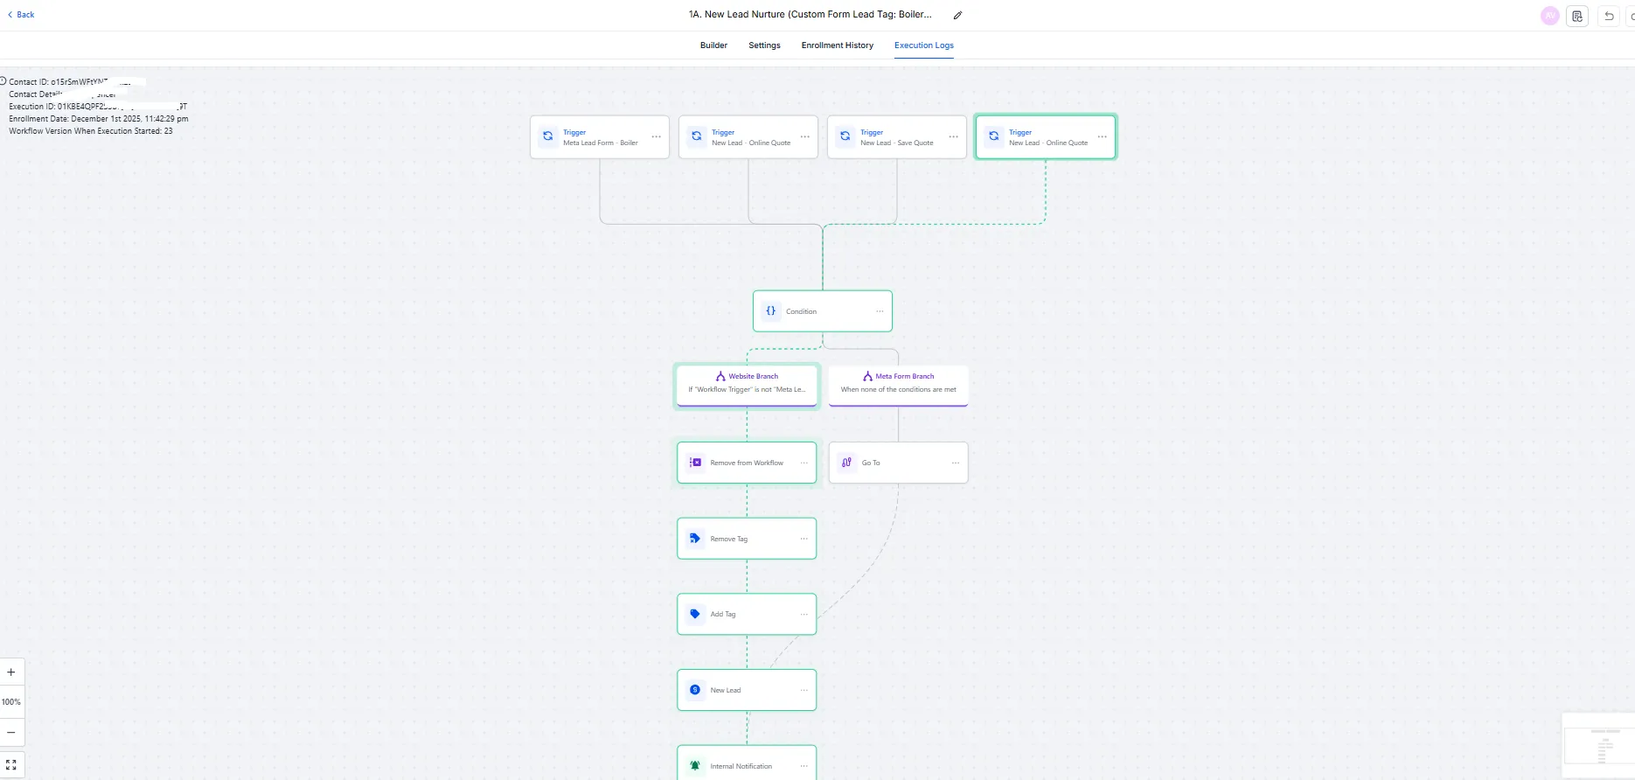Click the fit-to-screen expand icon
The height and width of the screenshot is (780, 1635).
[x=11, y=765]
